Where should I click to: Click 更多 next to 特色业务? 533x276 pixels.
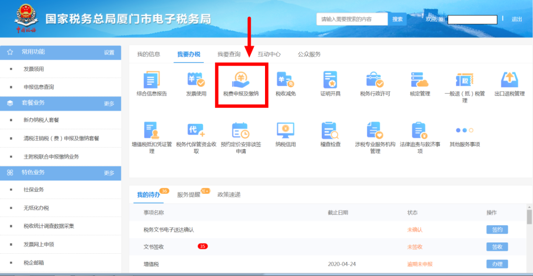click(109, 173)
